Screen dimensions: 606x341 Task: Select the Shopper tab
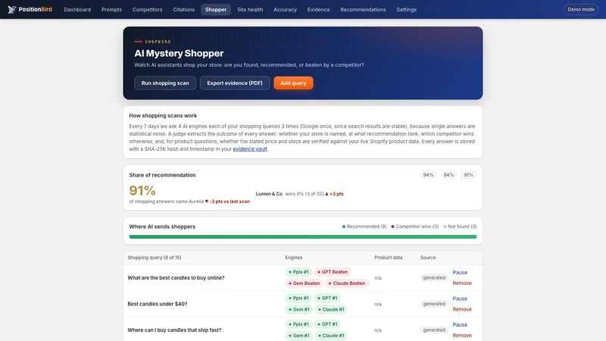tap(216, 9)
